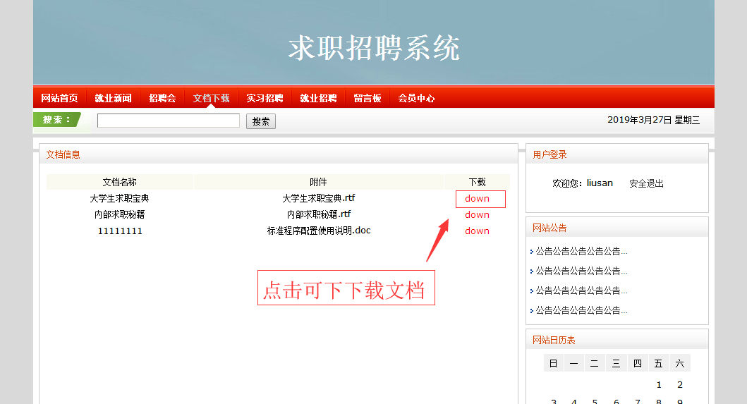
Task: Click down link for 11111111 document
Action: point(478,231)
